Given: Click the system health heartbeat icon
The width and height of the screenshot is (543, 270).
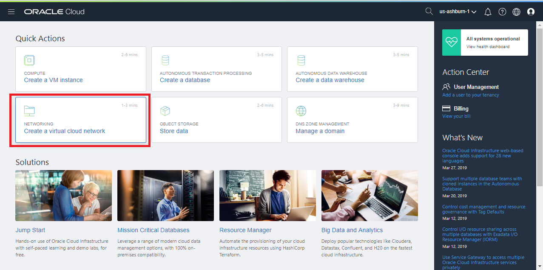Looking at the screenshot, I should [451, 43].
